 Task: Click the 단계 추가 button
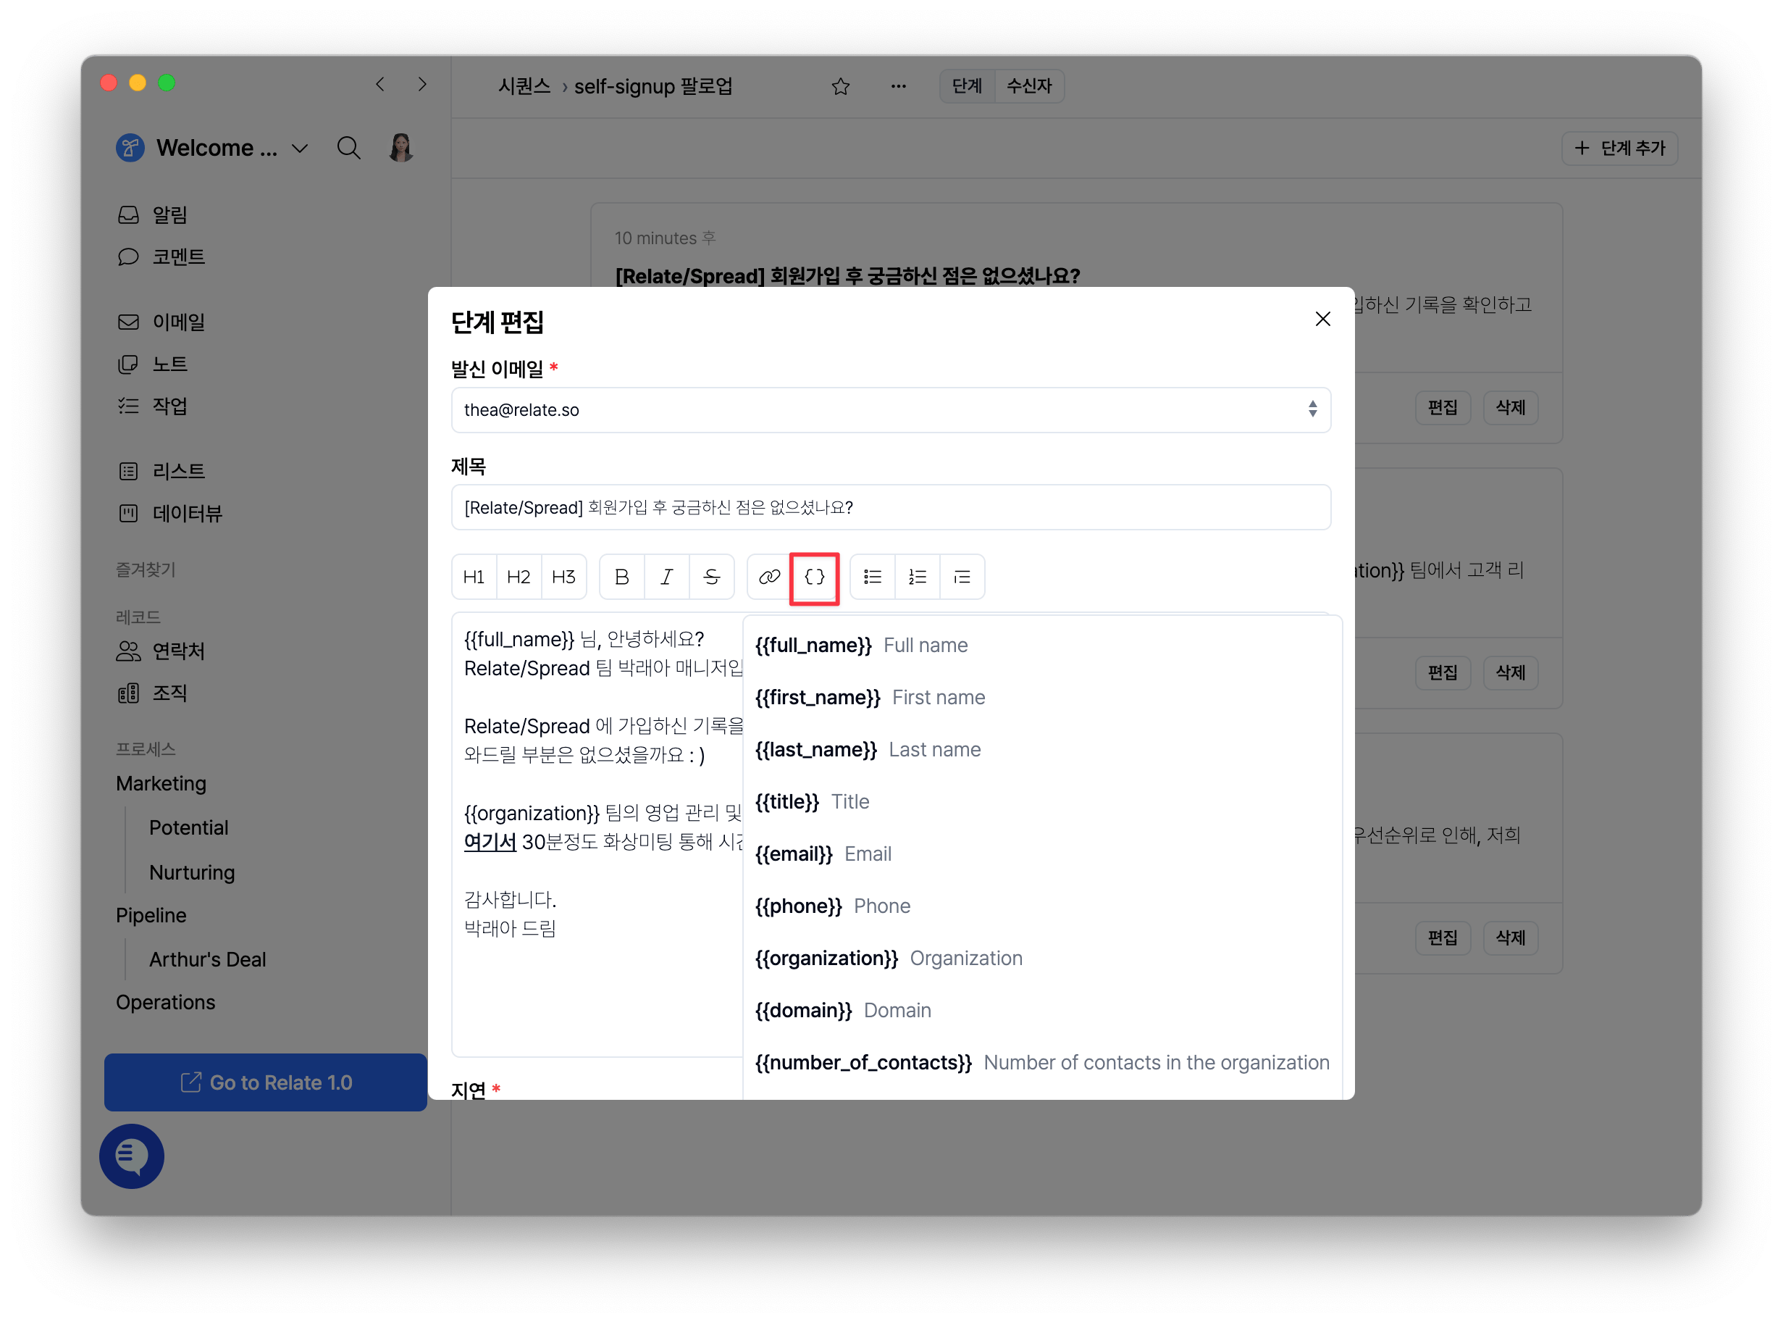[x=1620, y=148]
